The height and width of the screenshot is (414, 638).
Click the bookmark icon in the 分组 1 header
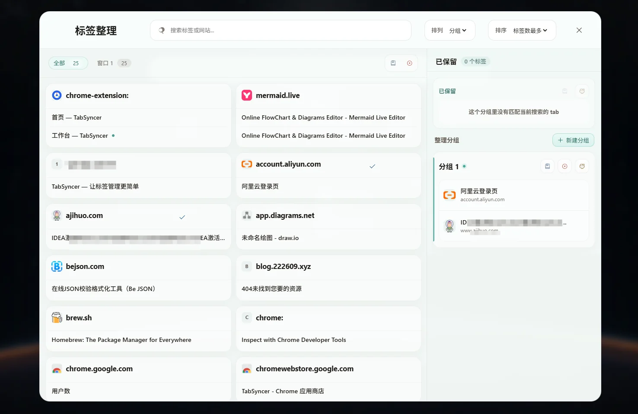click(x=547, y=166)
